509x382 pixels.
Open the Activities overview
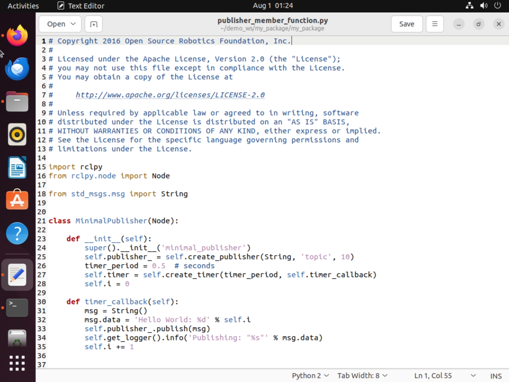[x=23, y=5]
